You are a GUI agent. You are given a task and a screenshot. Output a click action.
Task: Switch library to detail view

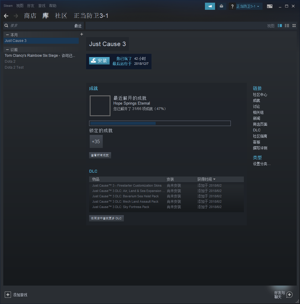[x=280, y=26]
